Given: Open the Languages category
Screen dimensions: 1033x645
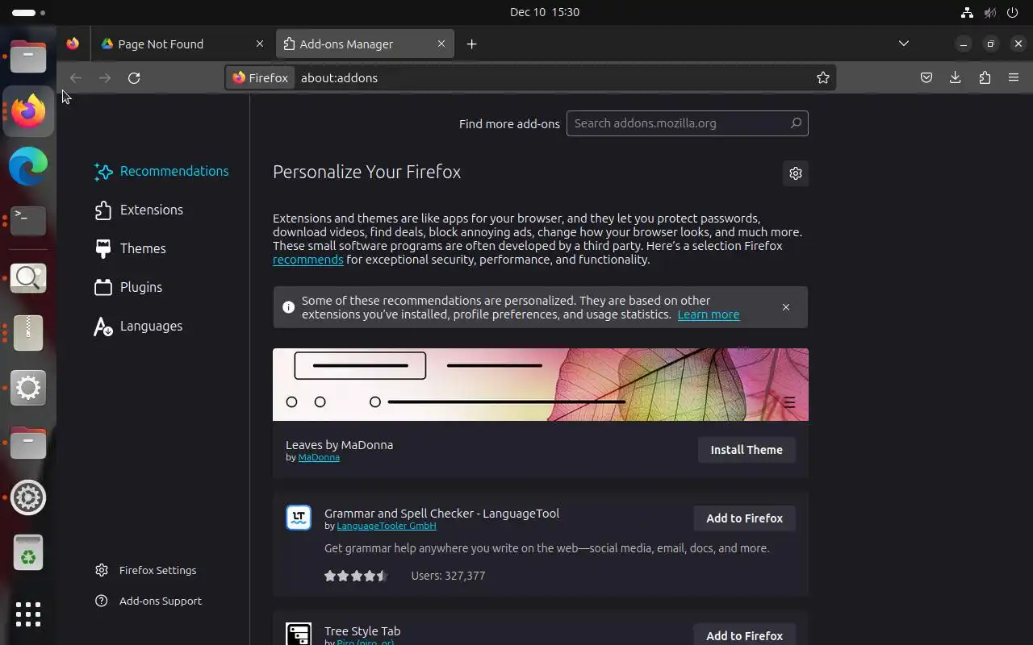Looking at the screenshot, I should tap(138, 326).
